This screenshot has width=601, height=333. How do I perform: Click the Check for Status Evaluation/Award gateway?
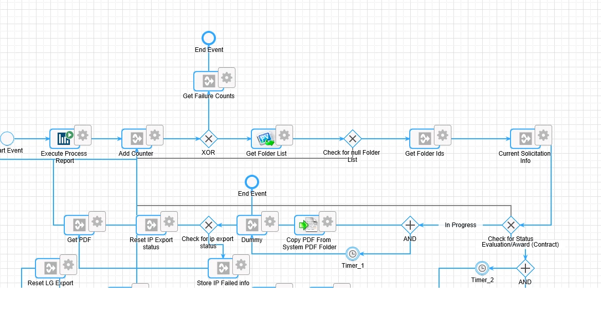[511, 225]
